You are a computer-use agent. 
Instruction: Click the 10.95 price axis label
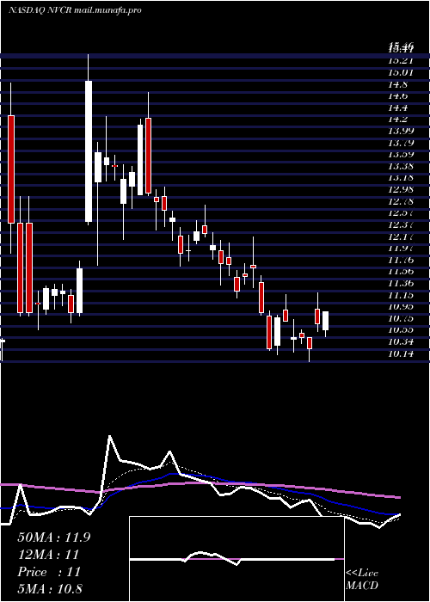(x=401, y=307)
